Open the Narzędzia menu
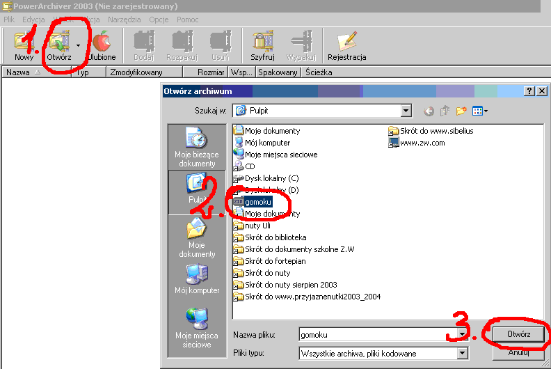Screen dimensions: 551x369 point(125,19)
